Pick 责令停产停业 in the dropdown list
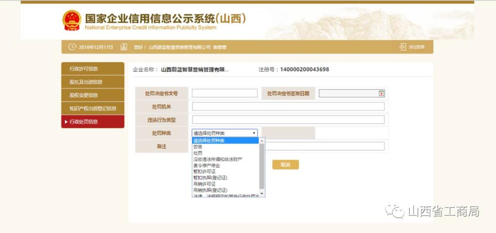This screenshot has height=233, width=496. (207, 165)
